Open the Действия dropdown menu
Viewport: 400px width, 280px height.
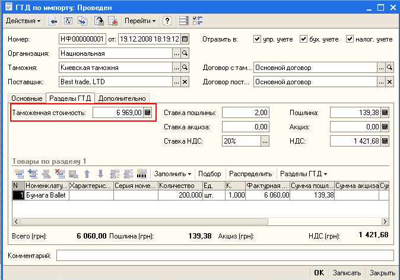click(23, 21)
